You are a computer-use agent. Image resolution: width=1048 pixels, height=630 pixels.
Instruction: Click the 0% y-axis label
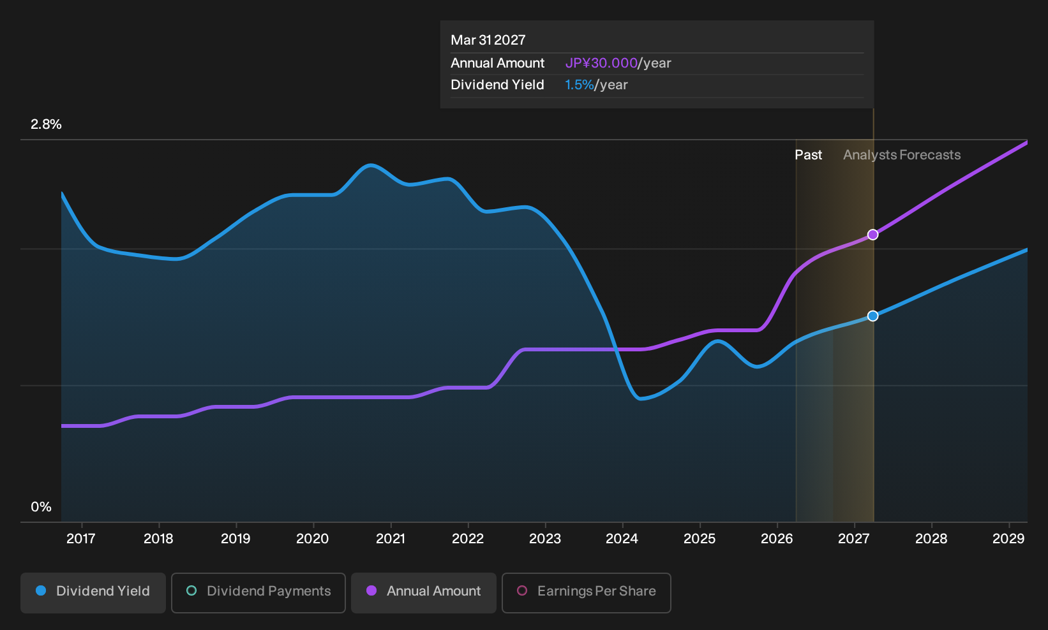click(x=41, y=507)
